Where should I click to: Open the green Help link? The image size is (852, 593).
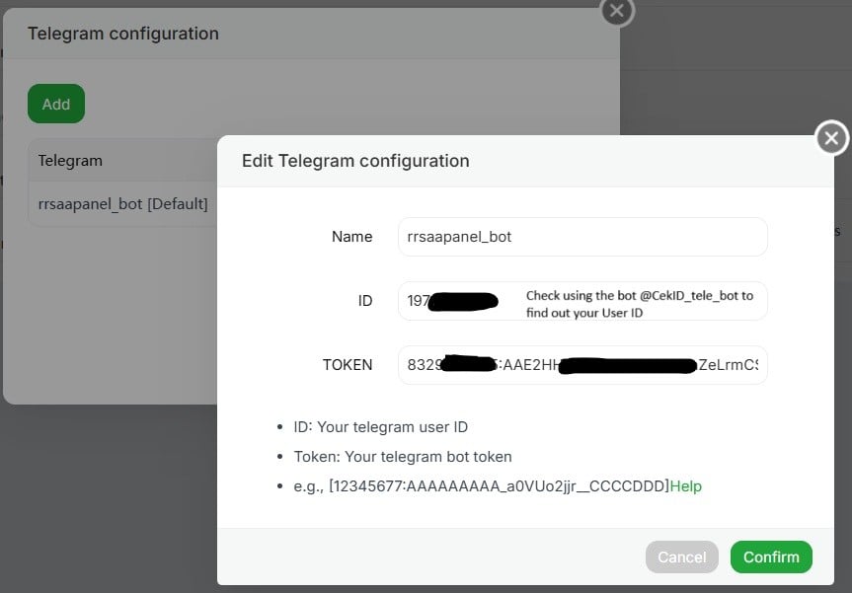click(x=686, y=486)
